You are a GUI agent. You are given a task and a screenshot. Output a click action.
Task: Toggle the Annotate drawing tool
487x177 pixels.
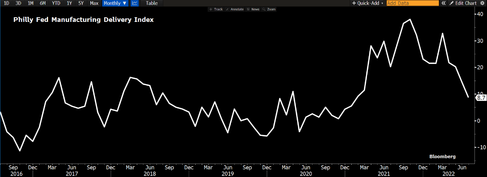[235, 9]
